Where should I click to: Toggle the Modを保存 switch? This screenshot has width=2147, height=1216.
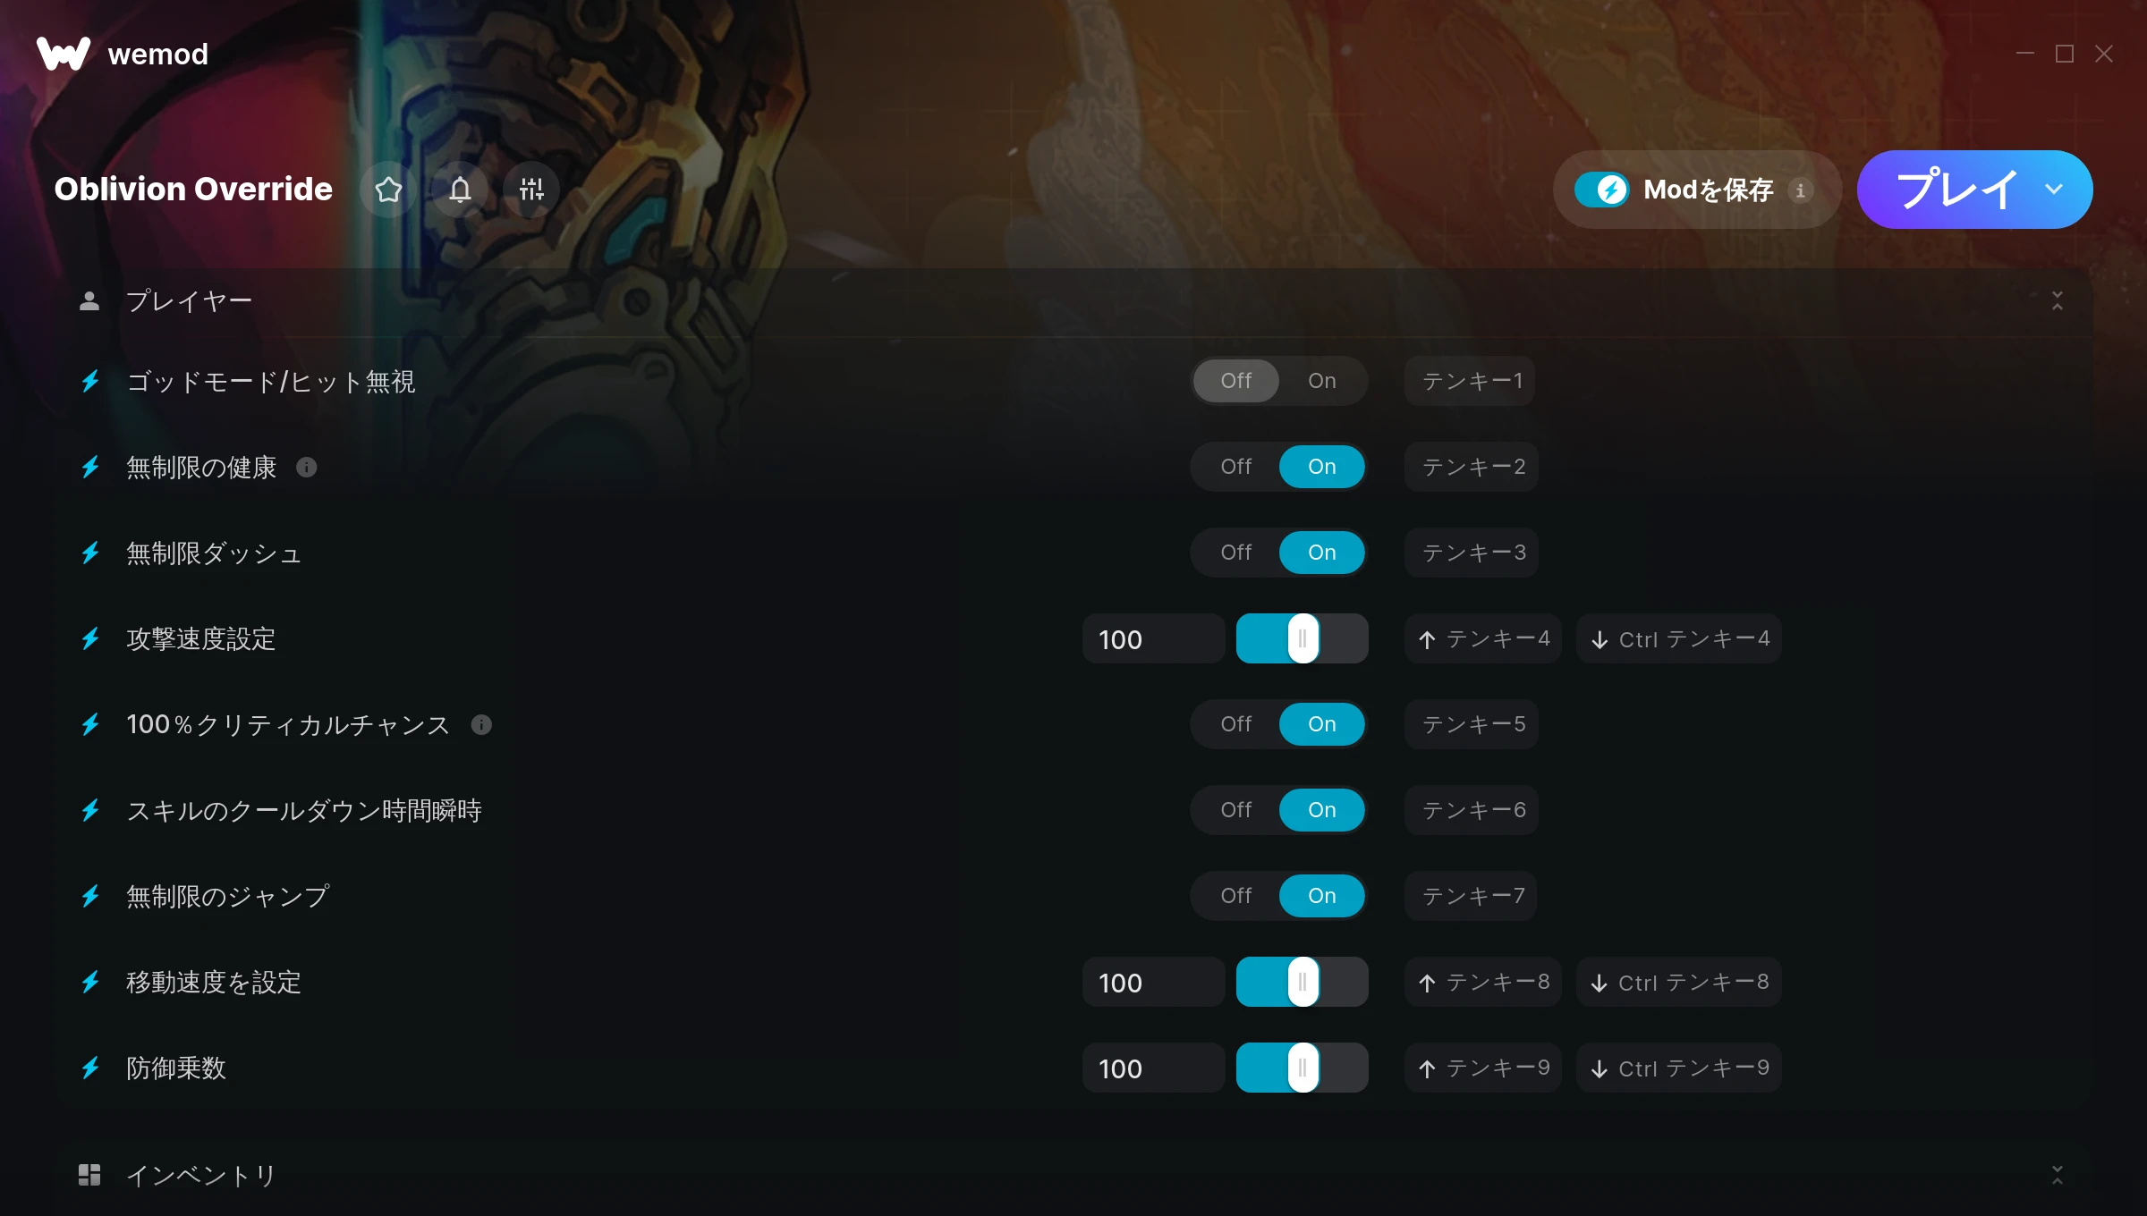pyautogui.click(x=1602, y=190)
